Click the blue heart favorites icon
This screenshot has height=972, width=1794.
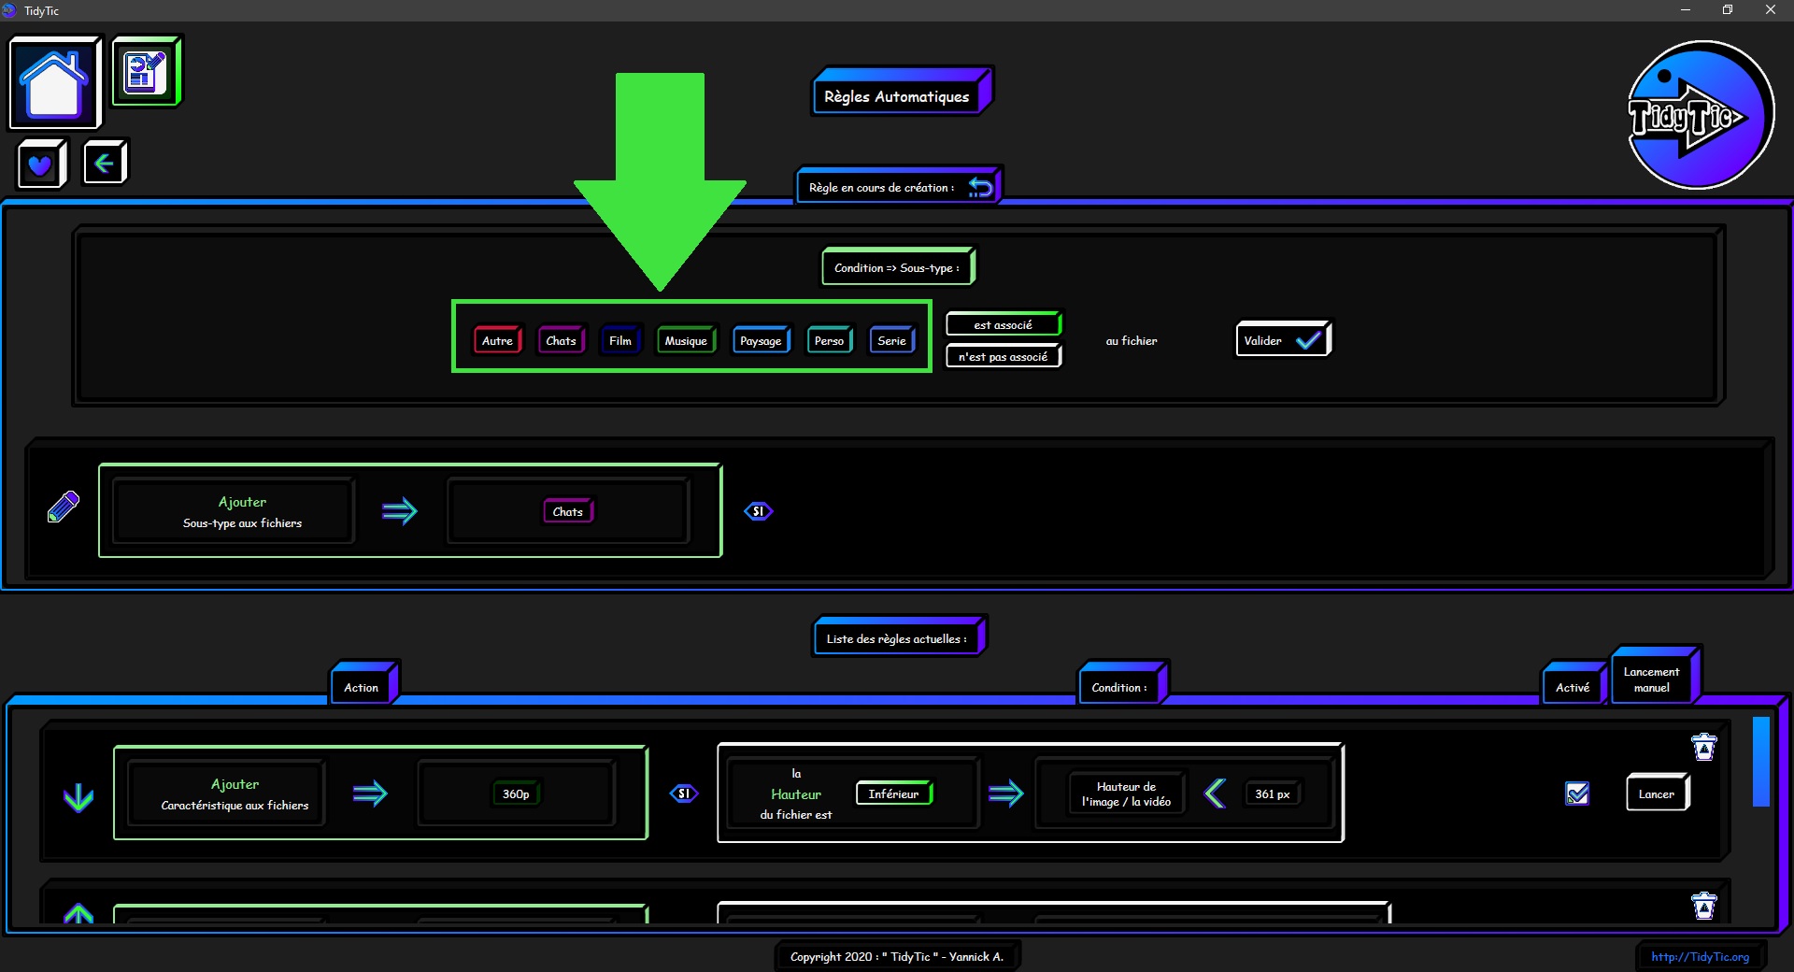click(x=41, y=164)
